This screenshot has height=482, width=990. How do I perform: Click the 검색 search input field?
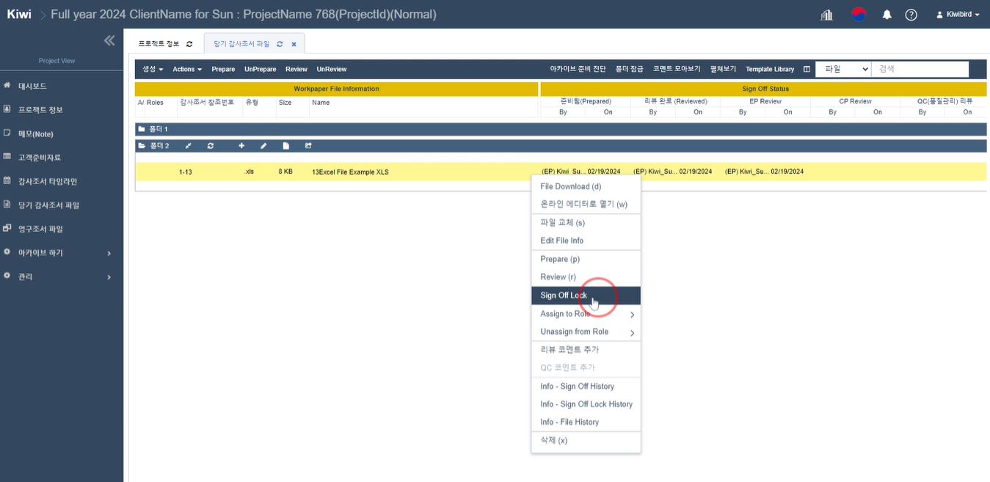click(x=920, y=69)
